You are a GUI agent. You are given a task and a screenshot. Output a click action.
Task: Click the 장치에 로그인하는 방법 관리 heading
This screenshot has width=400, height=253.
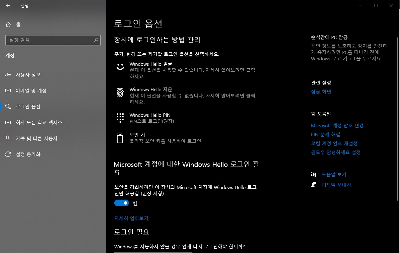157,40
